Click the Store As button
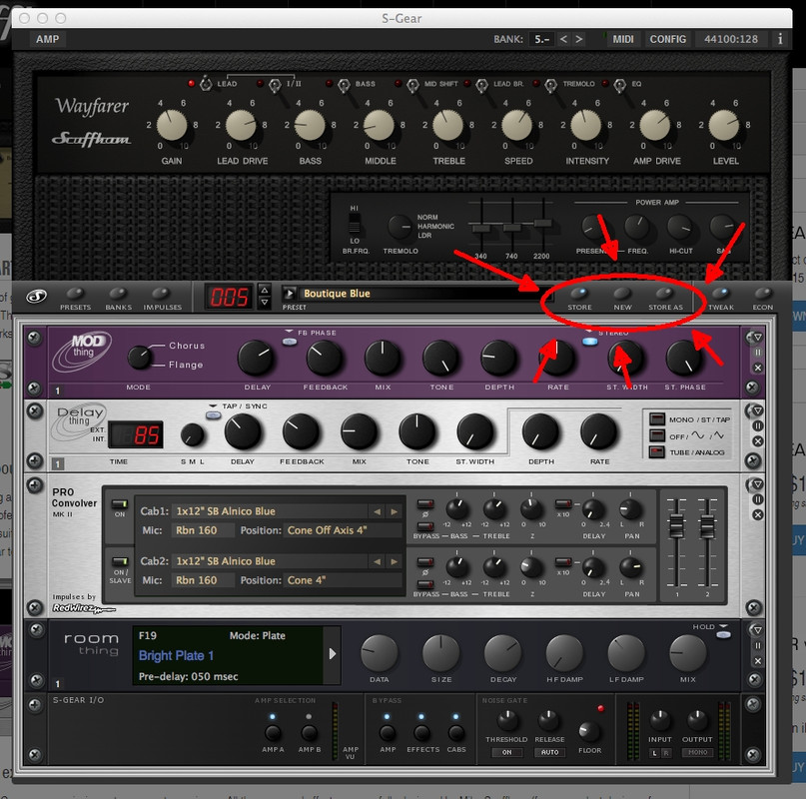Image resolution: width=806 pixels, height=799 pixels. [x=665, y=293]
